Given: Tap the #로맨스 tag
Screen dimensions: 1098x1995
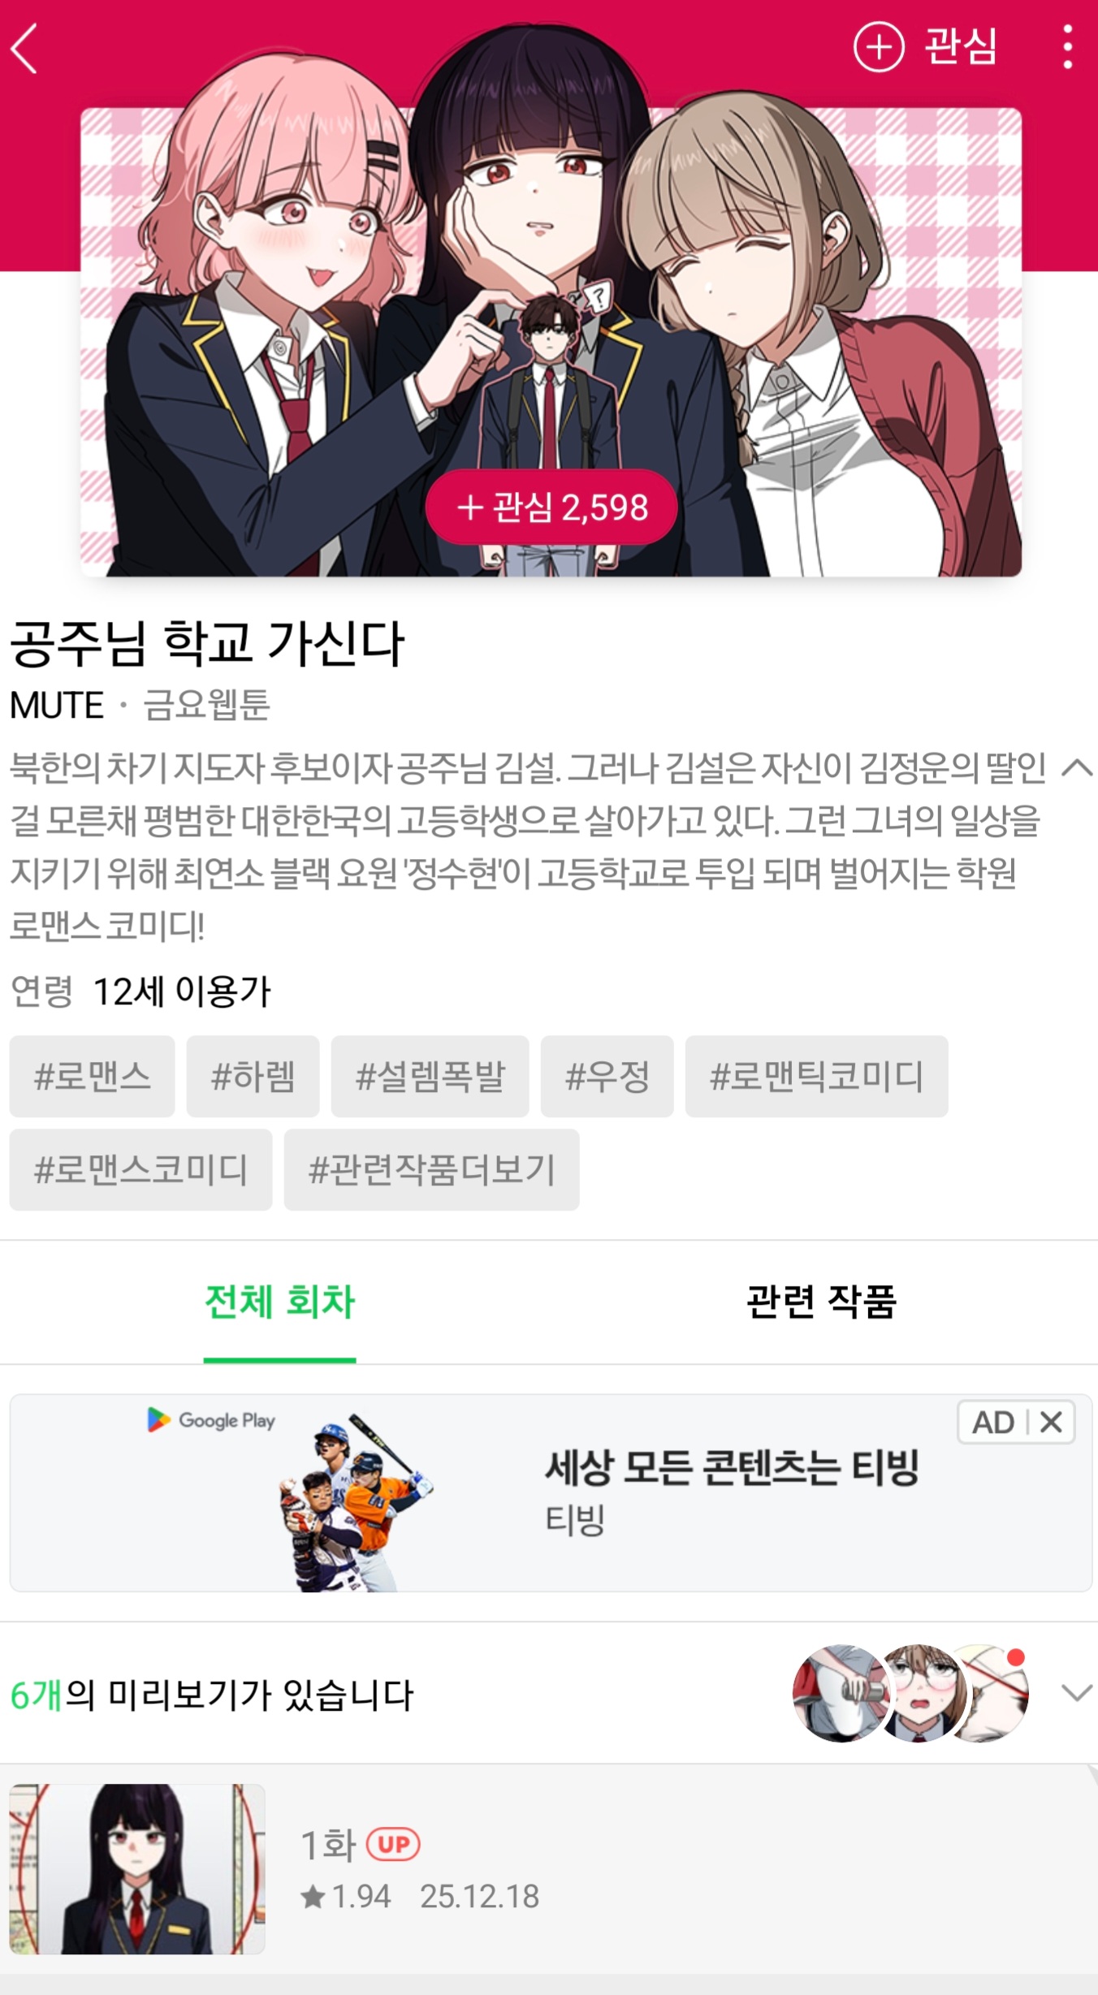Looking at the screenshot, I should tap(92, 1076).
